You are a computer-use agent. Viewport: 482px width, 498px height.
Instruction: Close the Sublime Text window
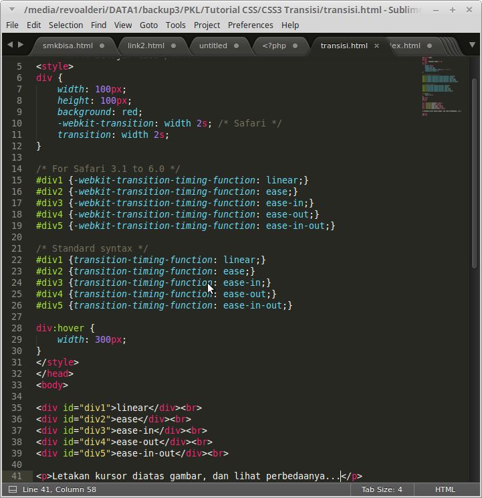point(469,10)
